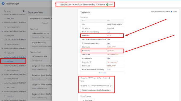
Task: Click the Firing Status value Succeeded
Action: pyautogui.click(x=110, y=28)
